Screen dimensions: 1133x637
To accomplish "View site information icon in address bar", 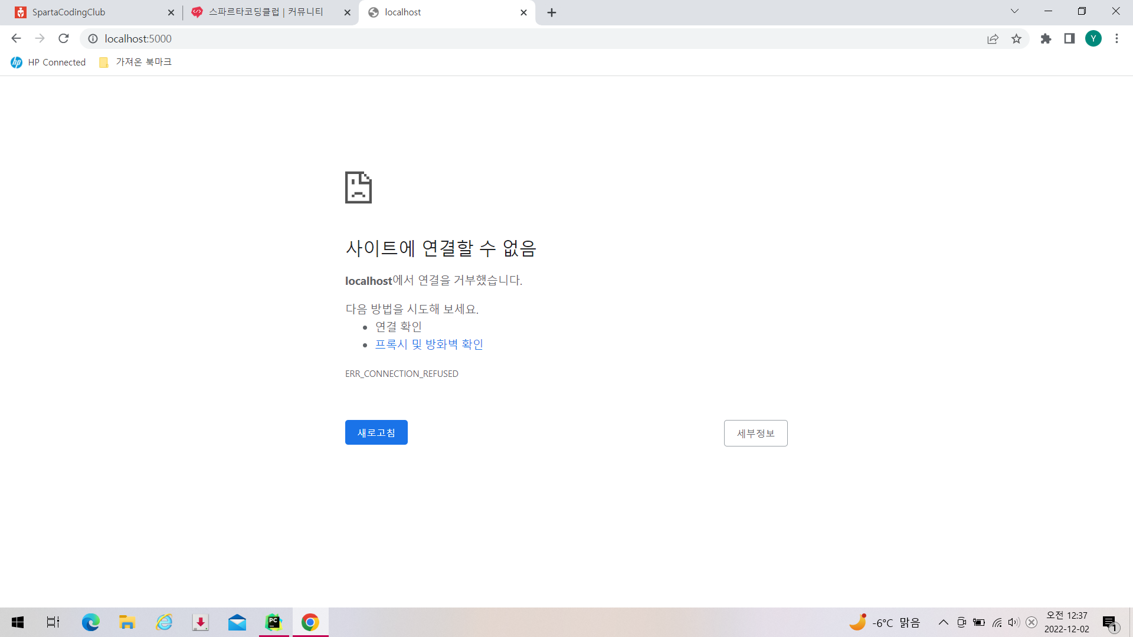I will pyautogui.click(x=93, y=38).
